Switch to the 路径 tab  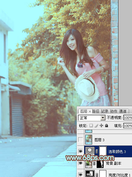point(96,111)
